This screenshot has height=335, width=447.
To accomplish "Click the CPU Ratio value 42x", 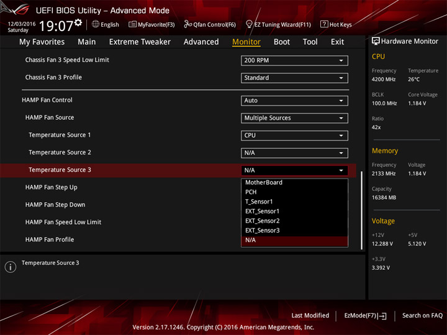I will point(376,127).
